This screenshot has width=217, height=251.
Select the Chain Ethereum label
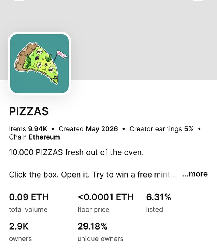[x=35, y=137]
